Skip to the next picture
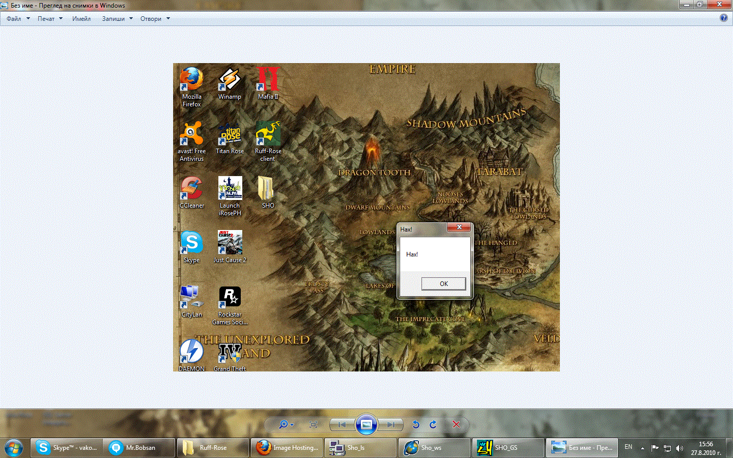The height and width of the screenshot is (458, 733). (x=390, y=424)
